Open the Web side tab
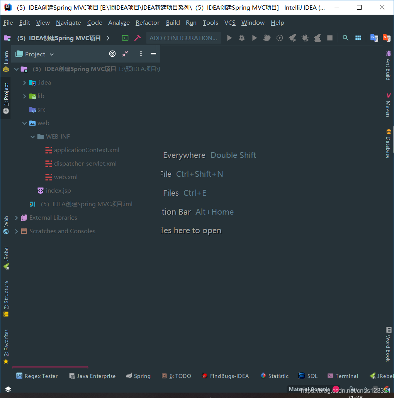The image size is (394, 398). (x=6, y=225)
